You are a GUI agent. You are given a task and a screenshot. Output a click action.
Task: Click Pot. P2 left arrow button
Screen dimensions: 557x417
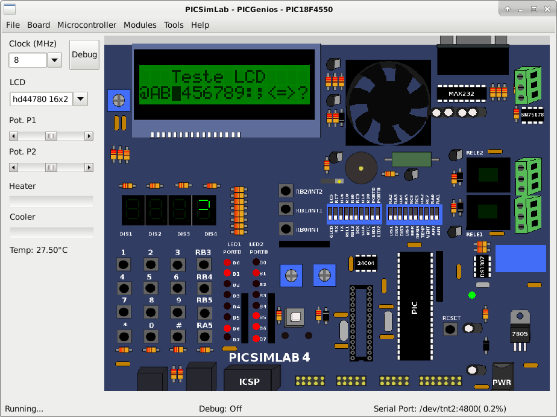tap(13, 167)
